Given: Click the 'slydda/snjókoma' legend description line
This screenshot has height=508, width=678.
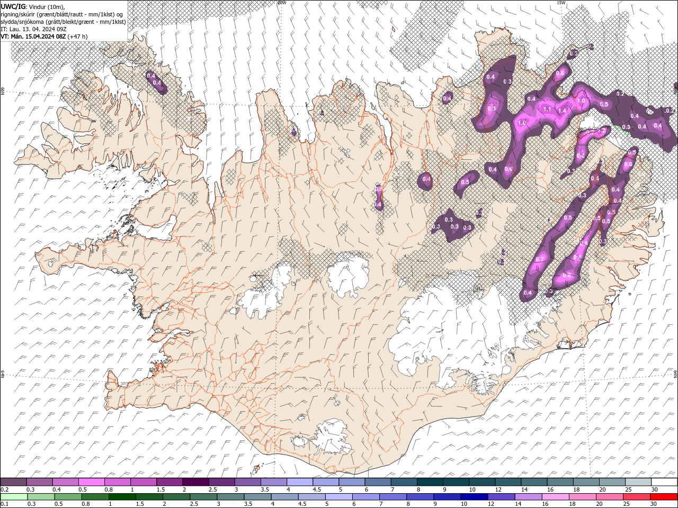Looking at the screenshot, I should tap(63, 22).
